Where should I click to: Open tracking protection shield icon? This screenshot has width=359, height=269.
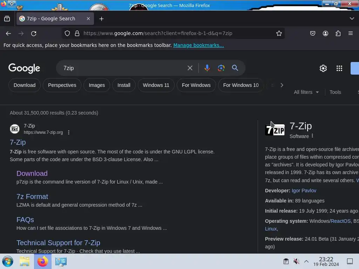point(67,33)
